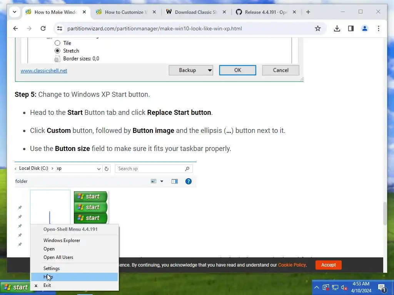Close the 'How to Make Windows' tab
394x295 pixels.
tap(84, 12)
